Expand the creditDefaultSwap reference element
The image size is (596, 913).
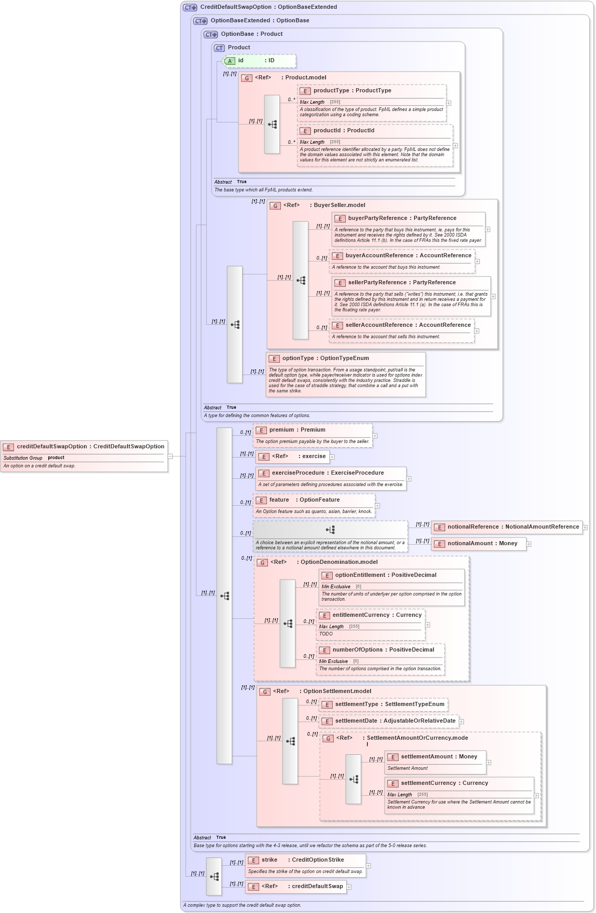coord(349,887)
